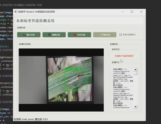
Task: Click the green Leaf_smut bounding box
Action: coord(76,80)
